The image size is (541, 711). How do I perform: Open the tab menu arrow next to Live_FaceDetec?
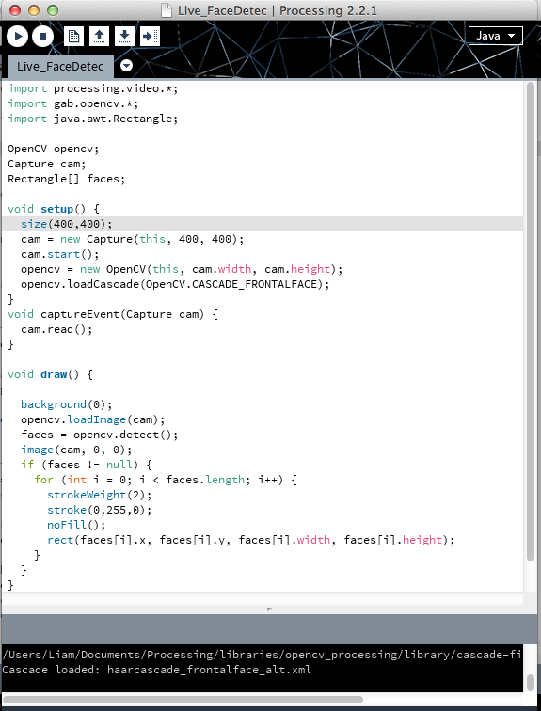(126, 66)
